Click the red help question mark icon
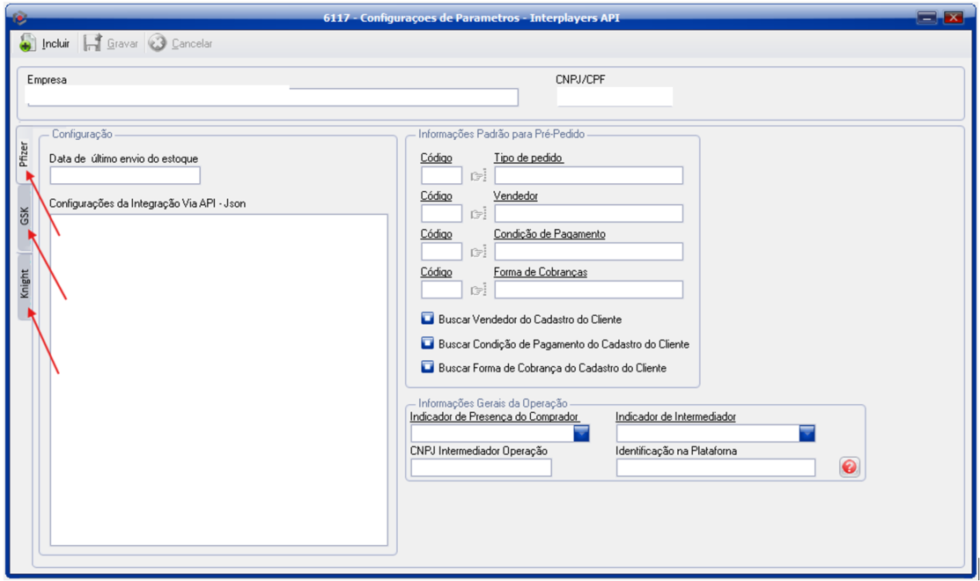Image resolution: width=980 pixels, height=581 pixels. click(x=849, y=467)
